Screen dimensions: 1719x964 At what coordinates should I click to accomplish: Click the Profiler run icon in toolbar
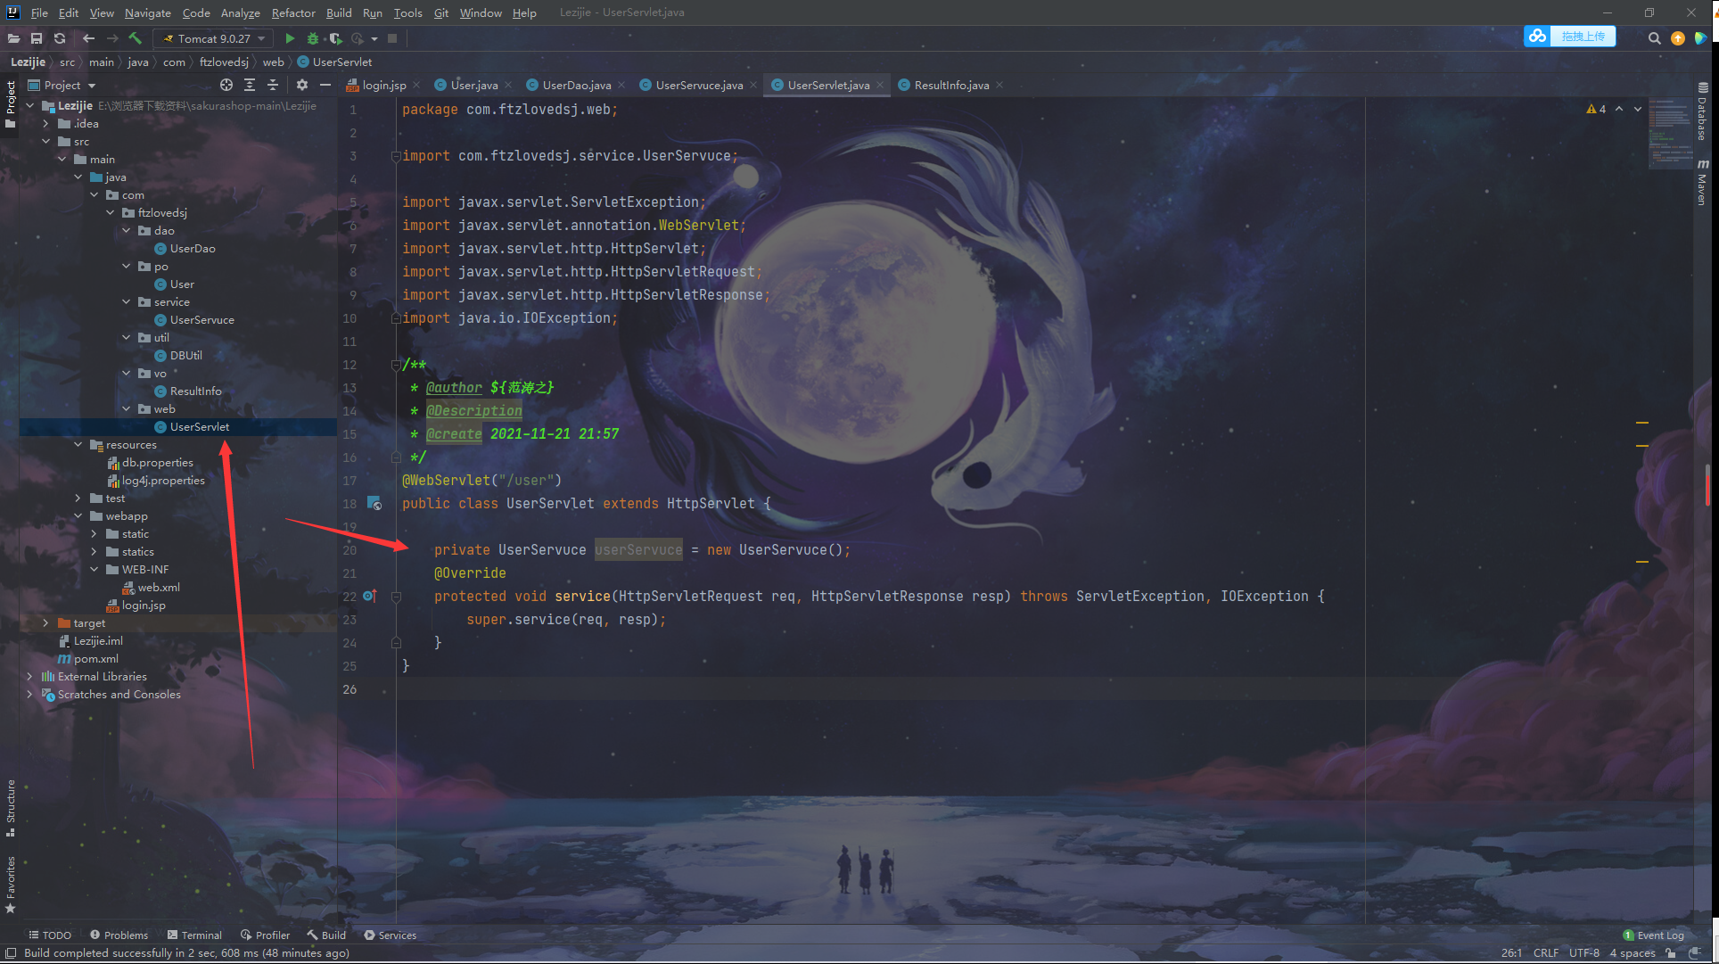pyautogui.click(x=358, y=38)
